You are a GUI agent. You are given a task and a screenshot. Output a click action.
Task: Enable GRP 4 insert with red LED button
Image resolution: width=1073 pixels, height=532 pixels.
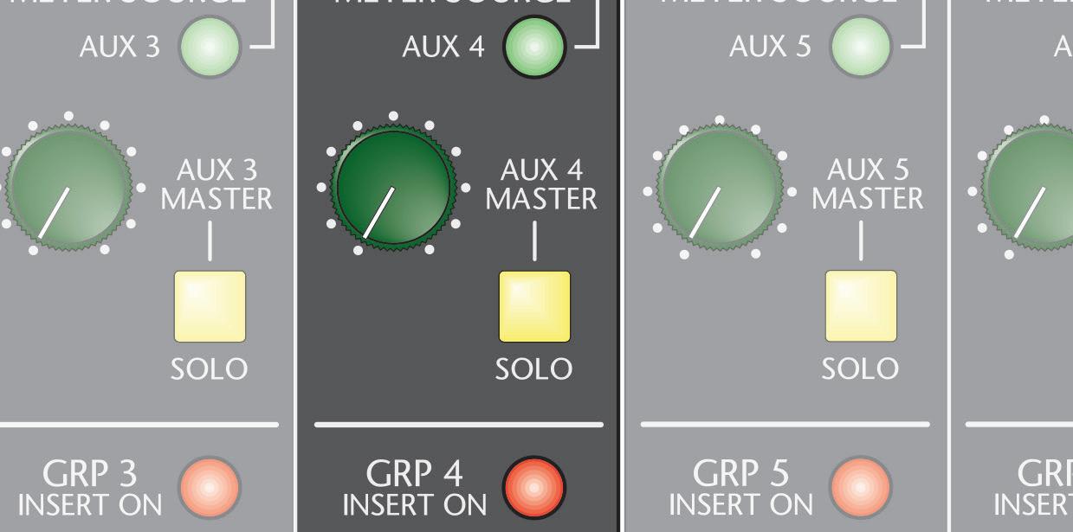534,486
